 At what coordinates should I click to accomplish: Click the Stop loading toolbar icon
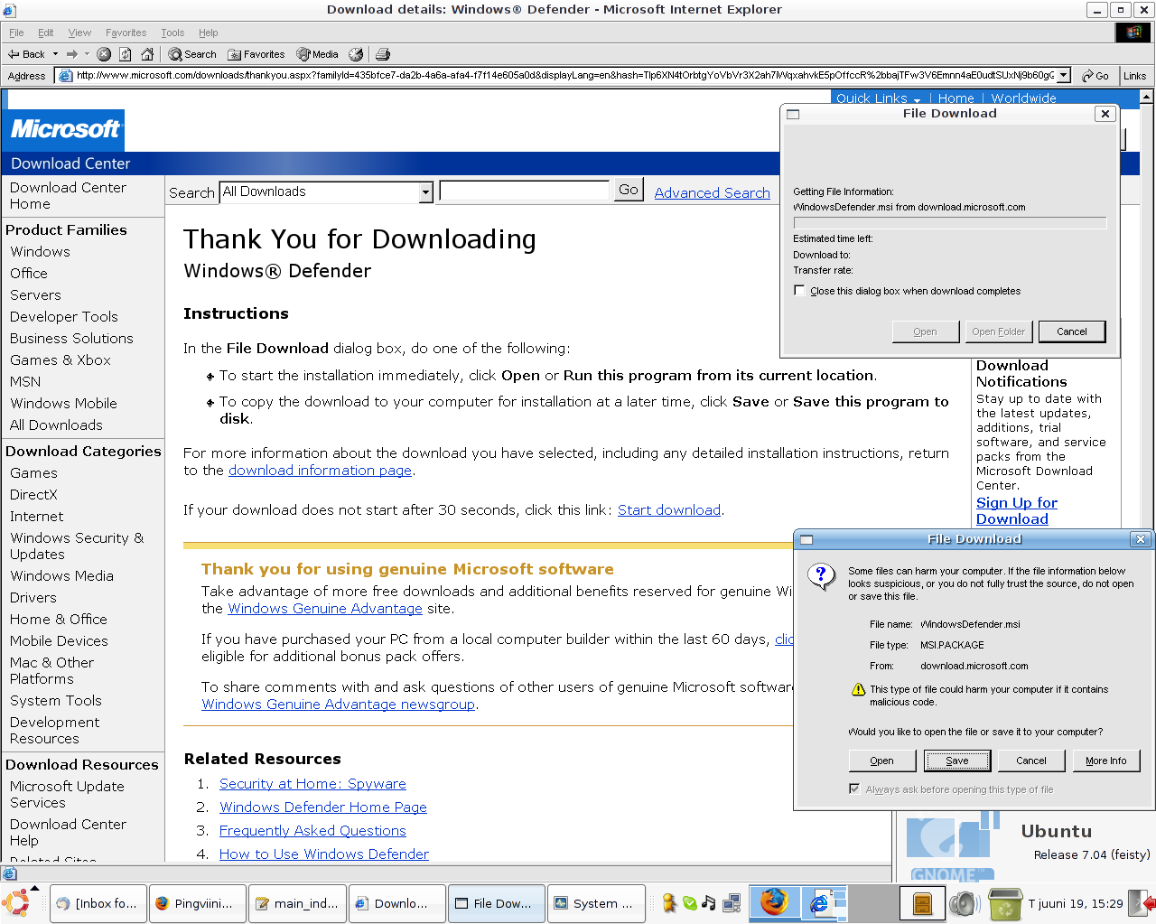tap(104, 54)
